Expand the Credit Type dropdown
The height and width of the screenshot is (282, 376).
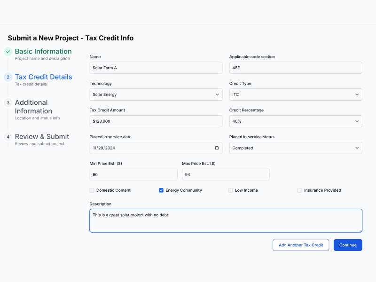pos(296,94)
